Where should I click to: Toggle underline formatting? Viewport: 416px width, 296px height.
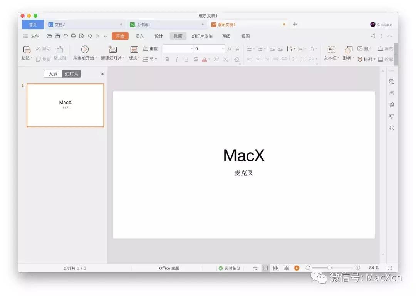click(x=186, y=59)
